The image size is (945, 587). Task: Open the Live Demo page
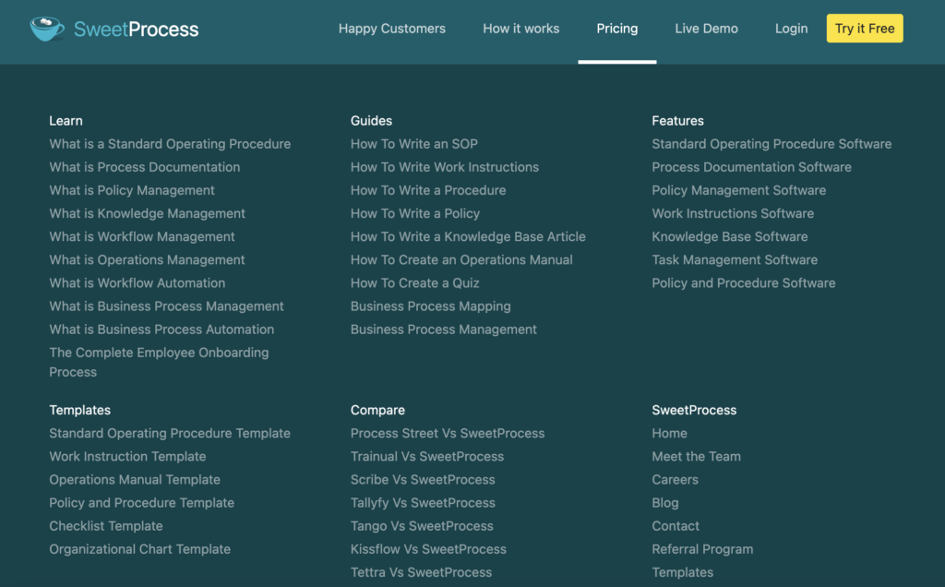pyautogui.click(x=706, y=29)
